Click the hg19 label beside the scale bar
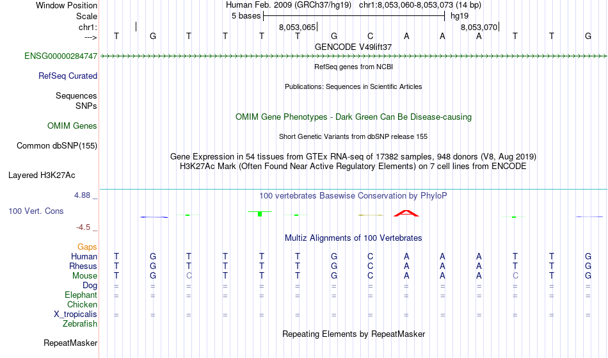This screenshot has width=608, height=358. click(460, 16)
